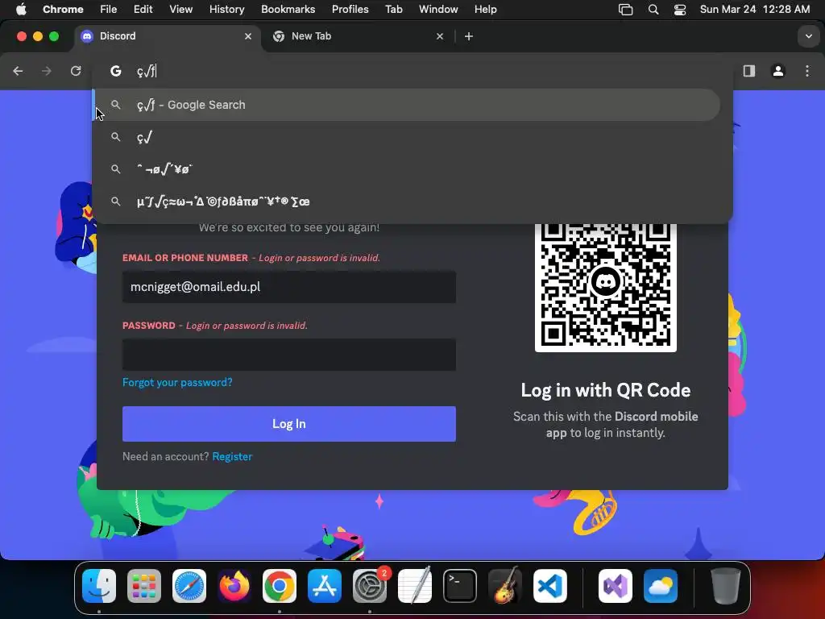This screenshot has width=825, height=619.
Task: Open System Settings in the dock
Action: tap(370, 586)
